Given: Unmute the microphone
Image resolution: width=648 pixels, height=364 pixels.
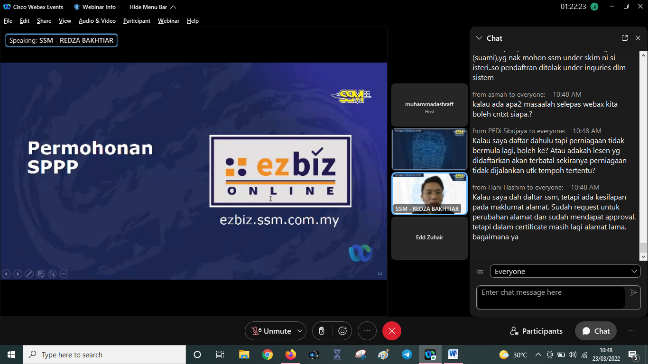Looking at the screenshot, I should click(271, 331).
